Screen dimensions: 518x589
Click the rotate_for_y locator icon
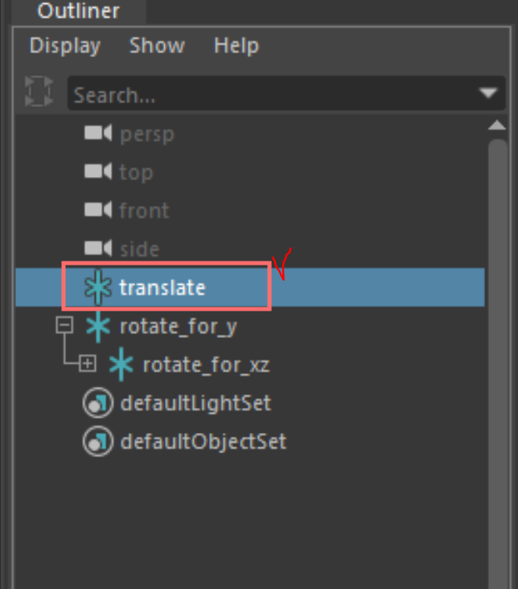(98, 327)
